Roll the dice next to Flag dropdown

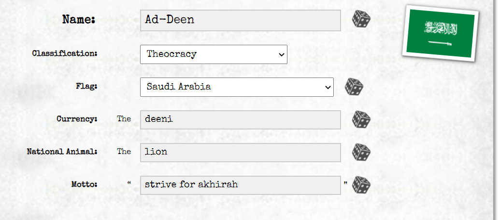pos(354,87)
